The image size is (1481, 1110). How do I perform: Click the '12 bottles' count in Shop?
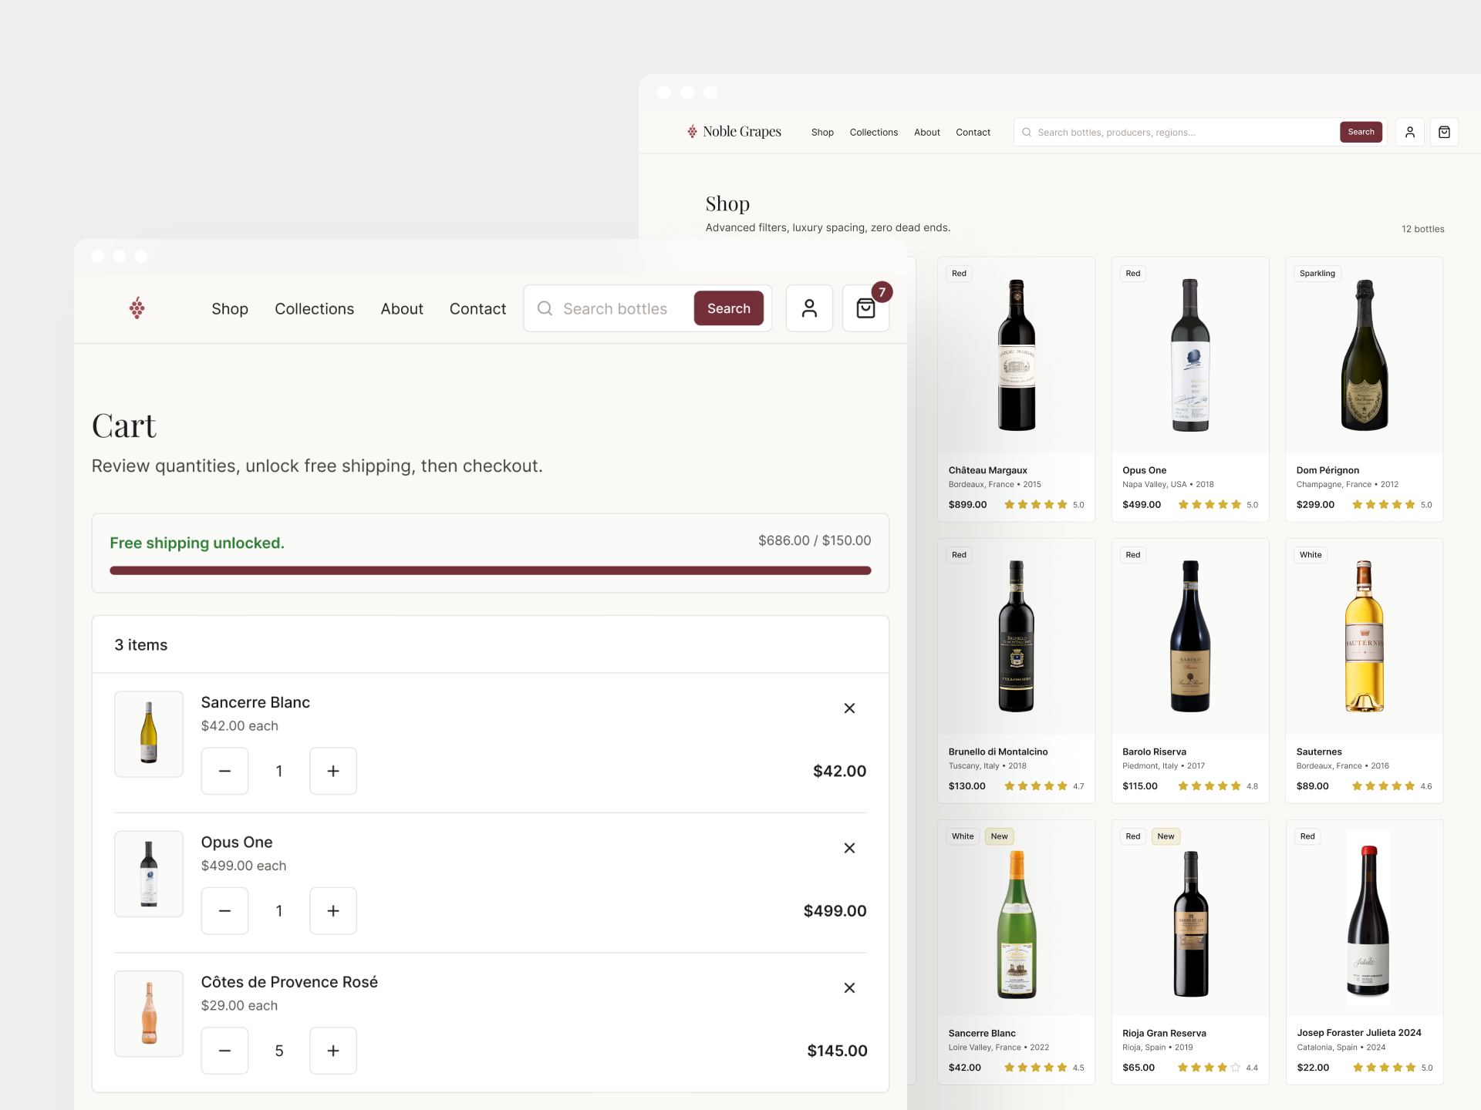[1422, 229]
